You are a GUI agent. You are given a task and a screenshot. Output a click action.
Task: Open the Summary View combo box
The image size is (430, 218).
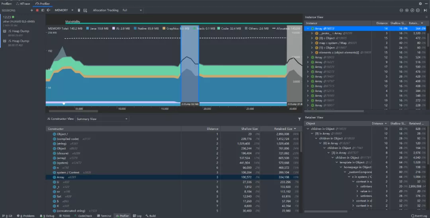point(102,119)
